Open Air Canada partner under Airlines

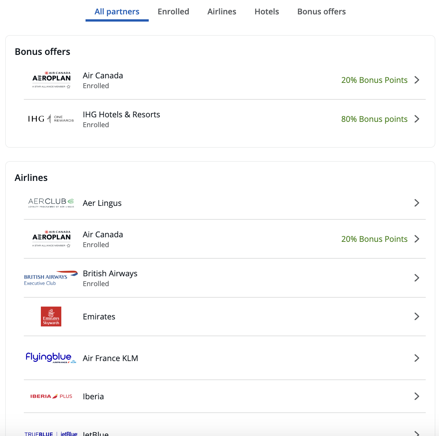click(224, 239)
